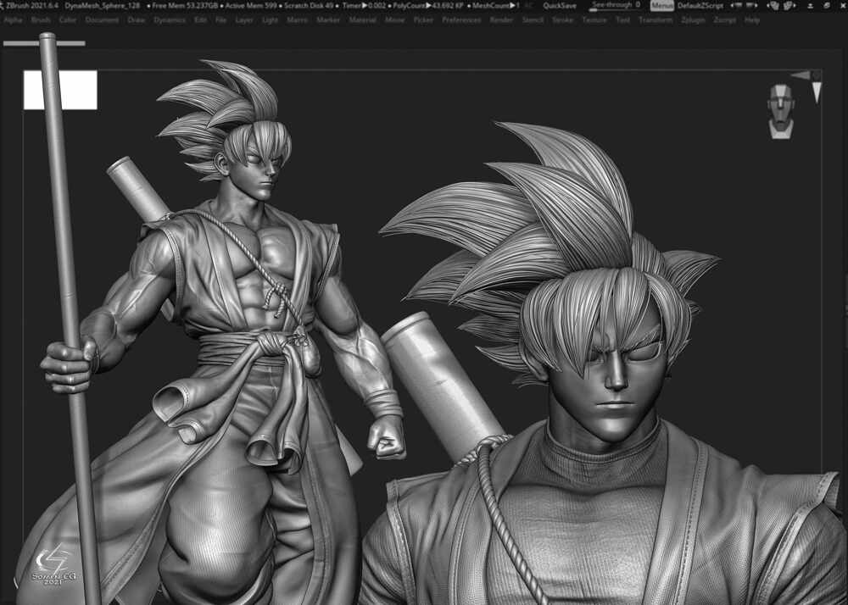Switch to next UI layout icon
The height and width of the screenshot is (605, 848).
tap(751, 5)
